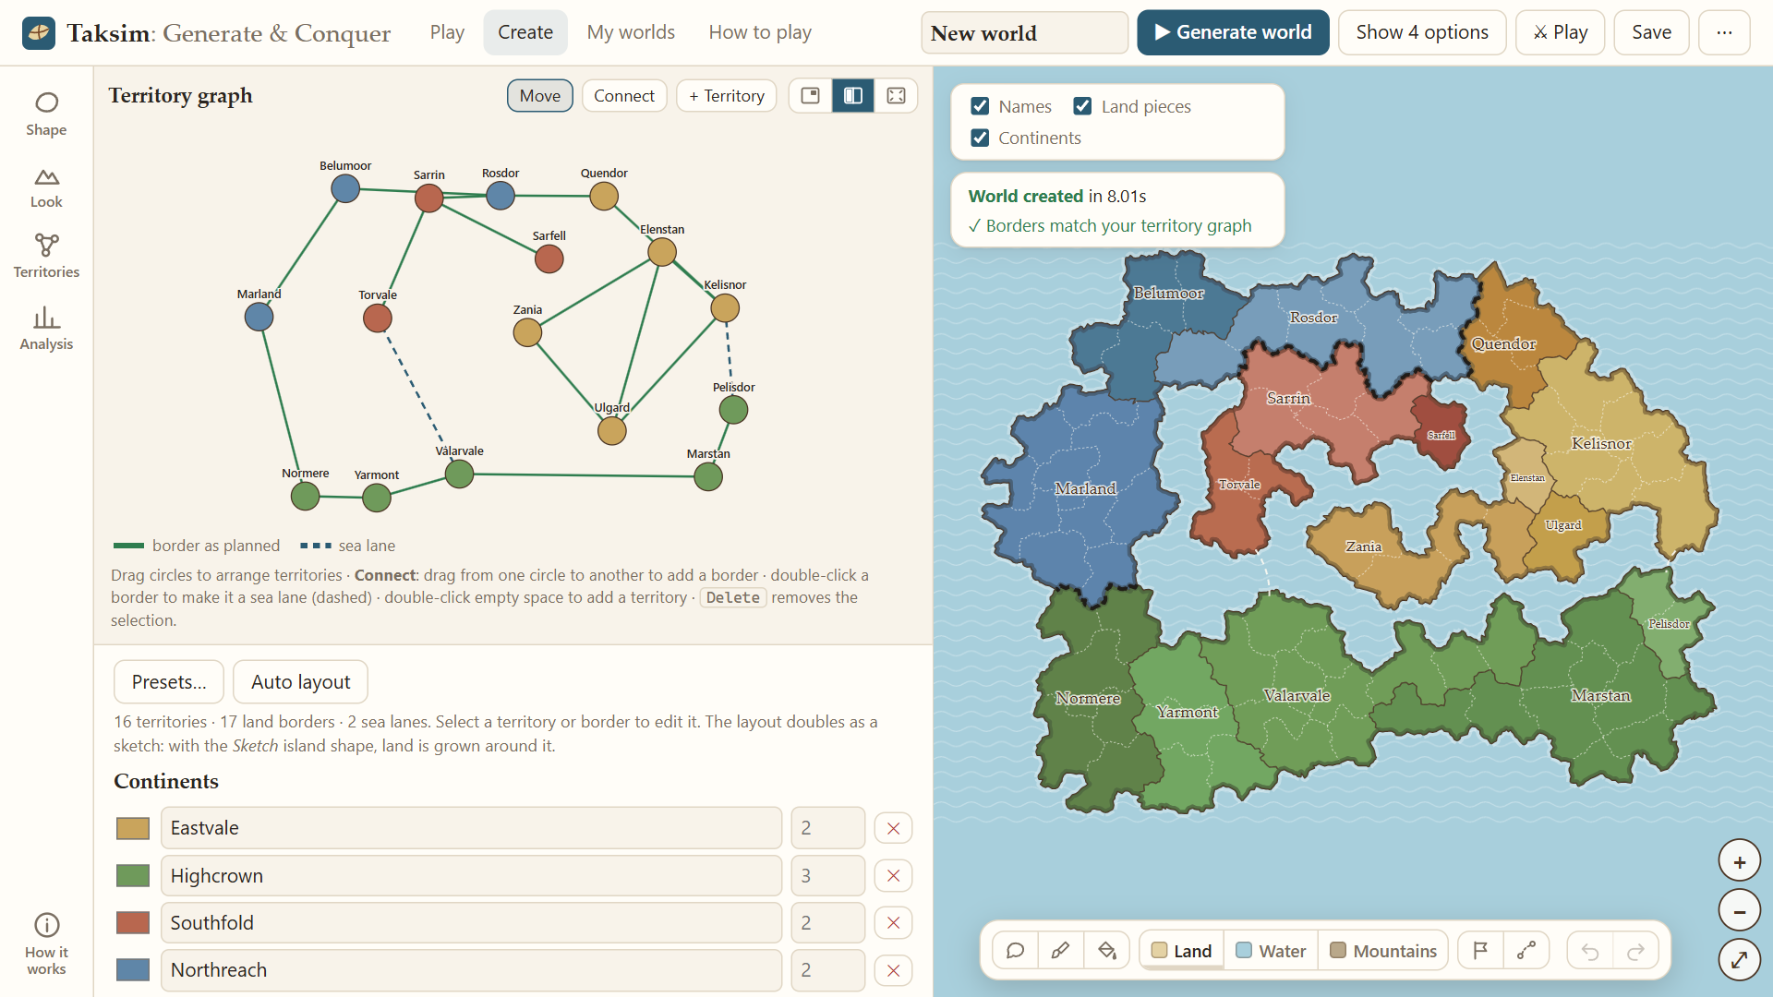Toggle the Land pieces checkbox
This screenshot has width=1773, height=997.
pyautogui.click(x=1083, y=107)
